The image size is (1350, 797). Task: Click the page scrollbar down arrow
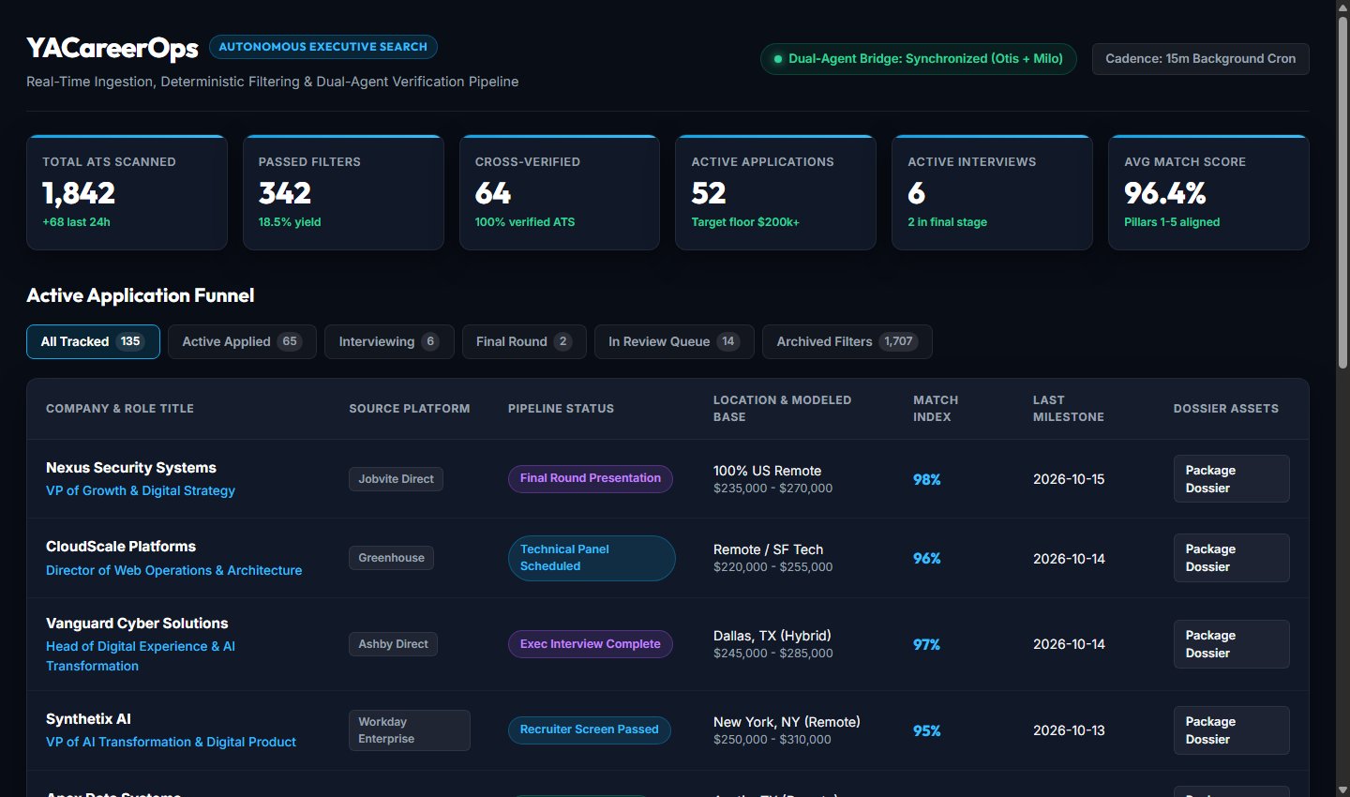(1342, 789)
